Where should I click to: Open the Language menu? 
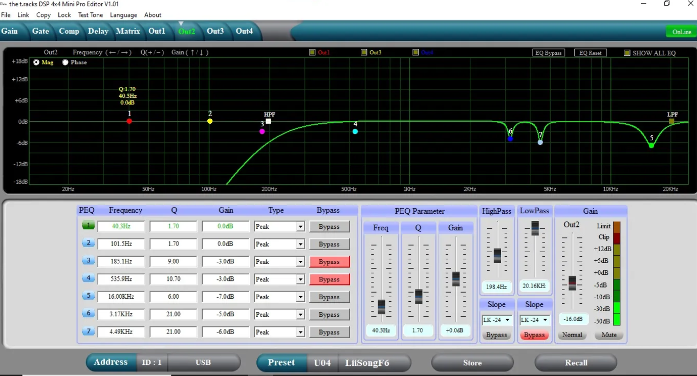point(123,15)
